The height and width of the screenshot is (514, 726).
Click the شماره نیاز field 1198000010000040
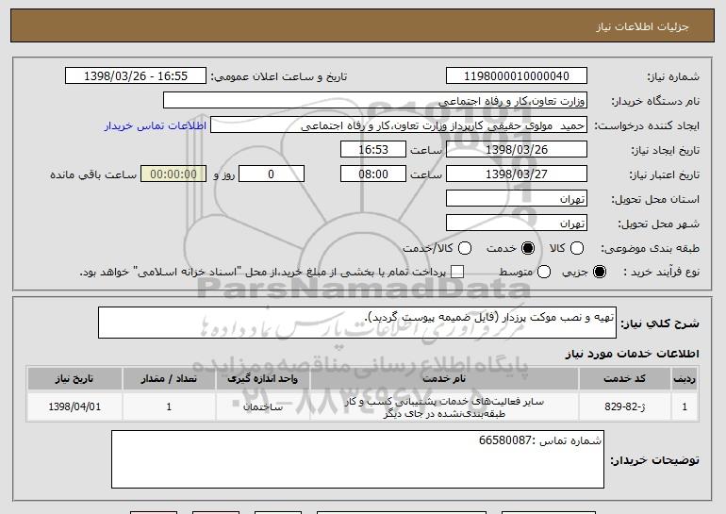(517, 76)
